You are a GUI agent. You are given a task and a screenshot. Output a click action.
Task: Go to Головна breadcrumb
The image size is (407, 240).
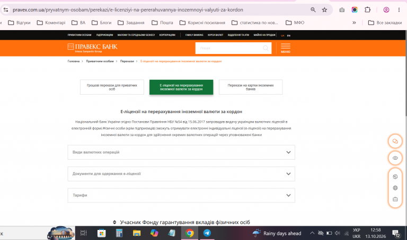click(74, 61)
